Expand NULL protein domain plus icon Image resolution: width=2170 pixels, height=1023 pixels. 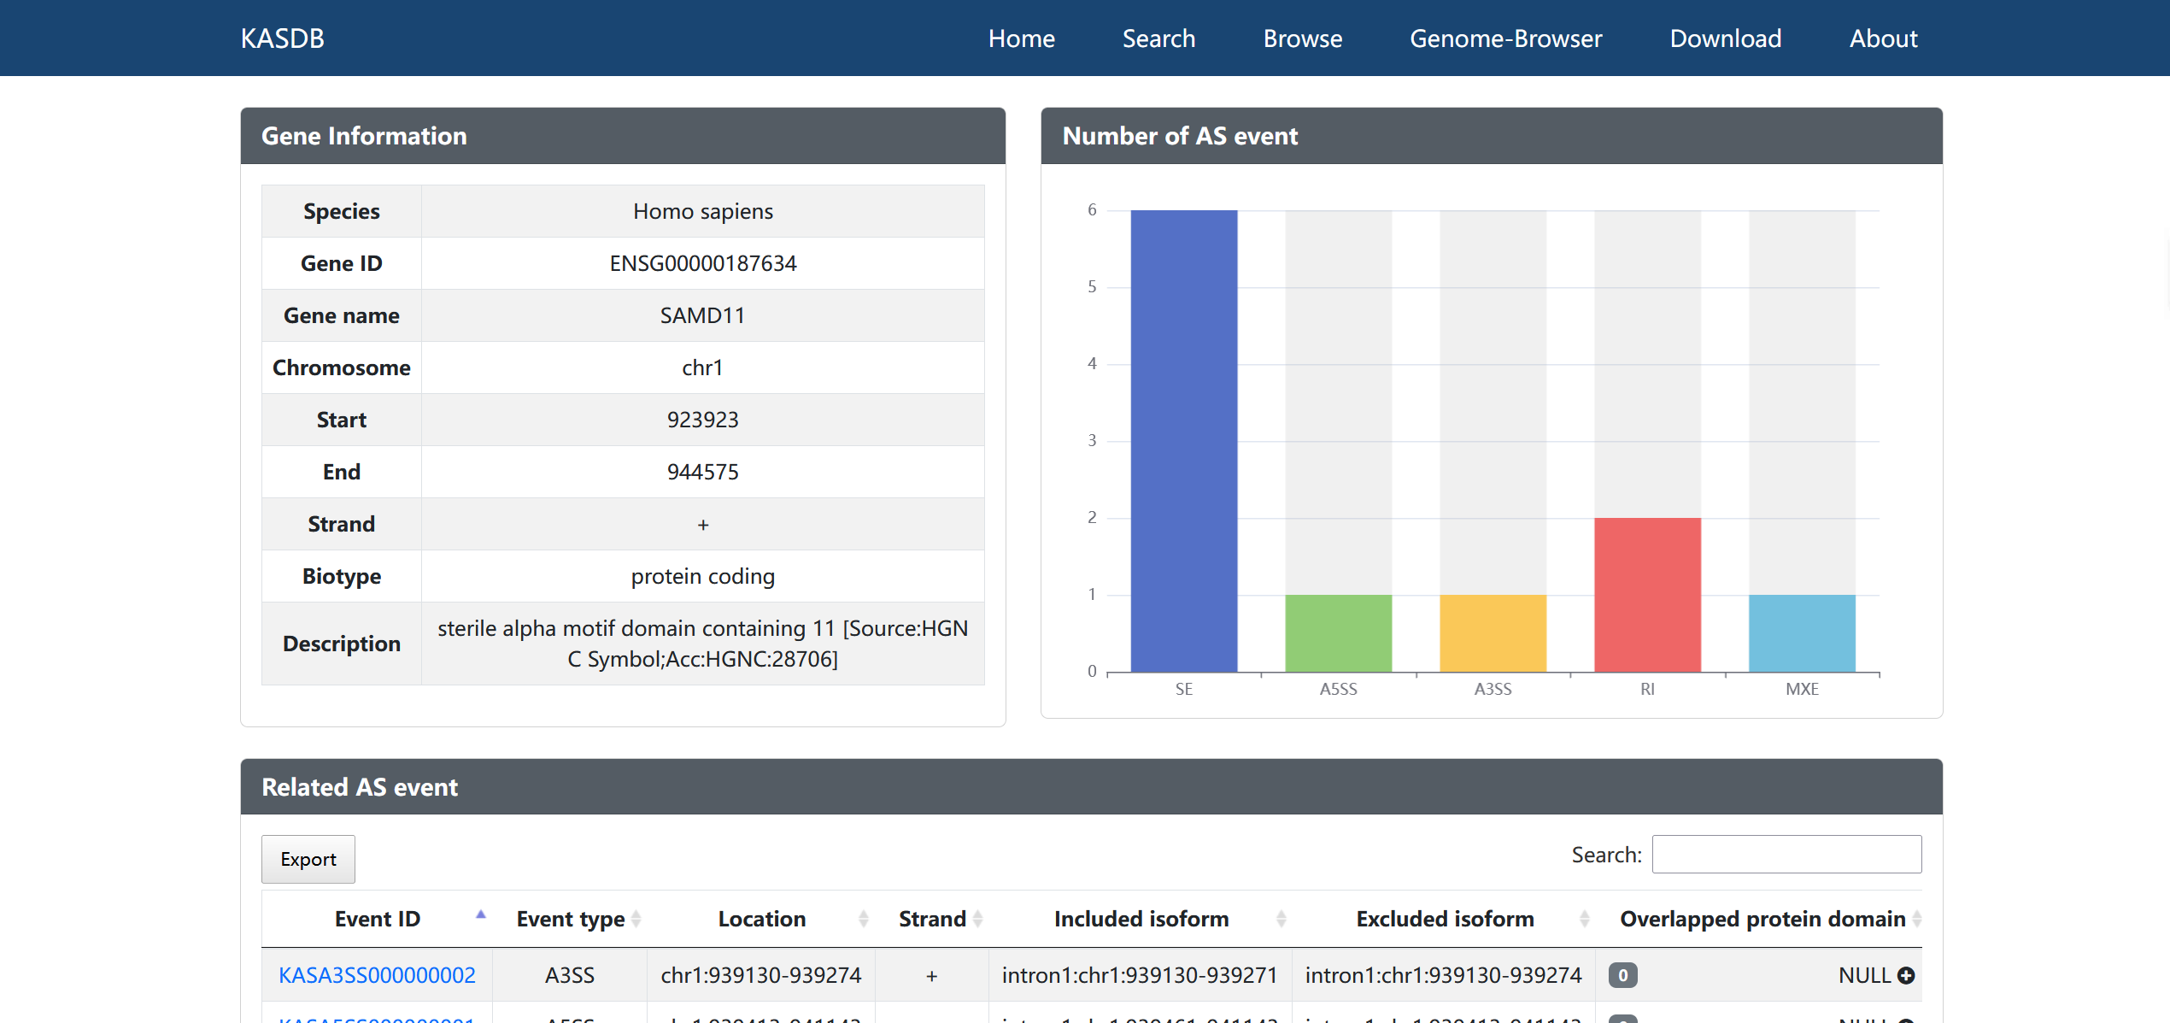pos(1906,975)
